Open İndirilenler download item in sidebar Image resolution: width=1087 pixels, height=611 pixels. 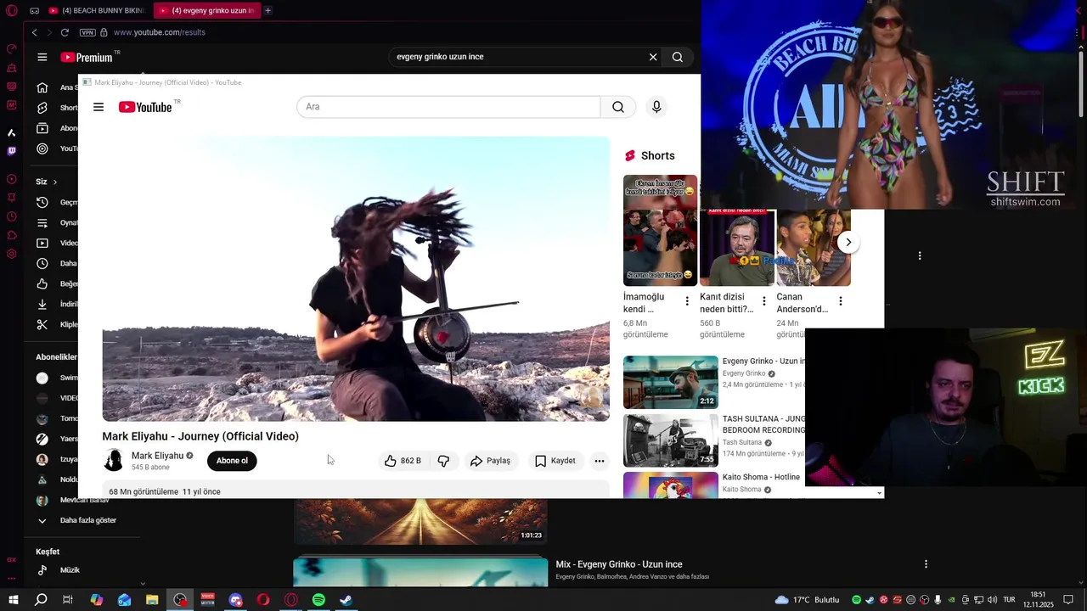57,304
